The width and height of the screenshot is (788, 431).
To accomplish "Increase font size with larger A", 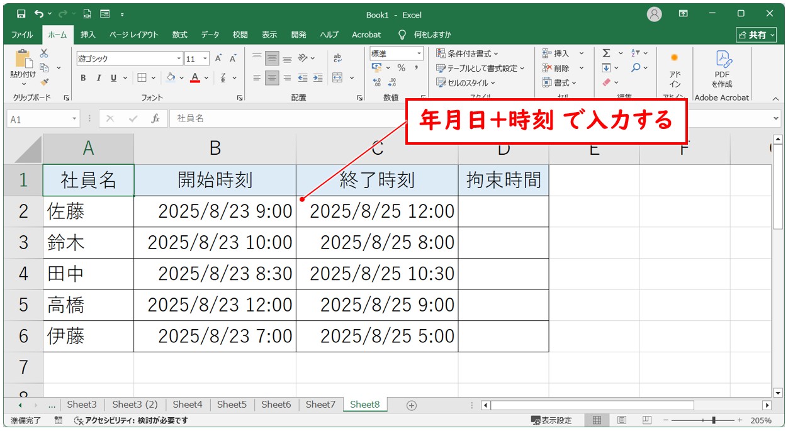I will 218,59.
